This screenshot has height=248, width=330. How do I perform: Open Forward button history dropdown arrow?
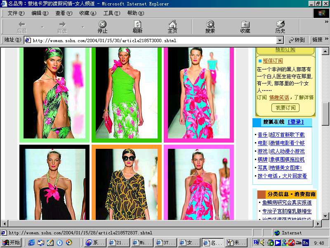click(x=83, y=27)
